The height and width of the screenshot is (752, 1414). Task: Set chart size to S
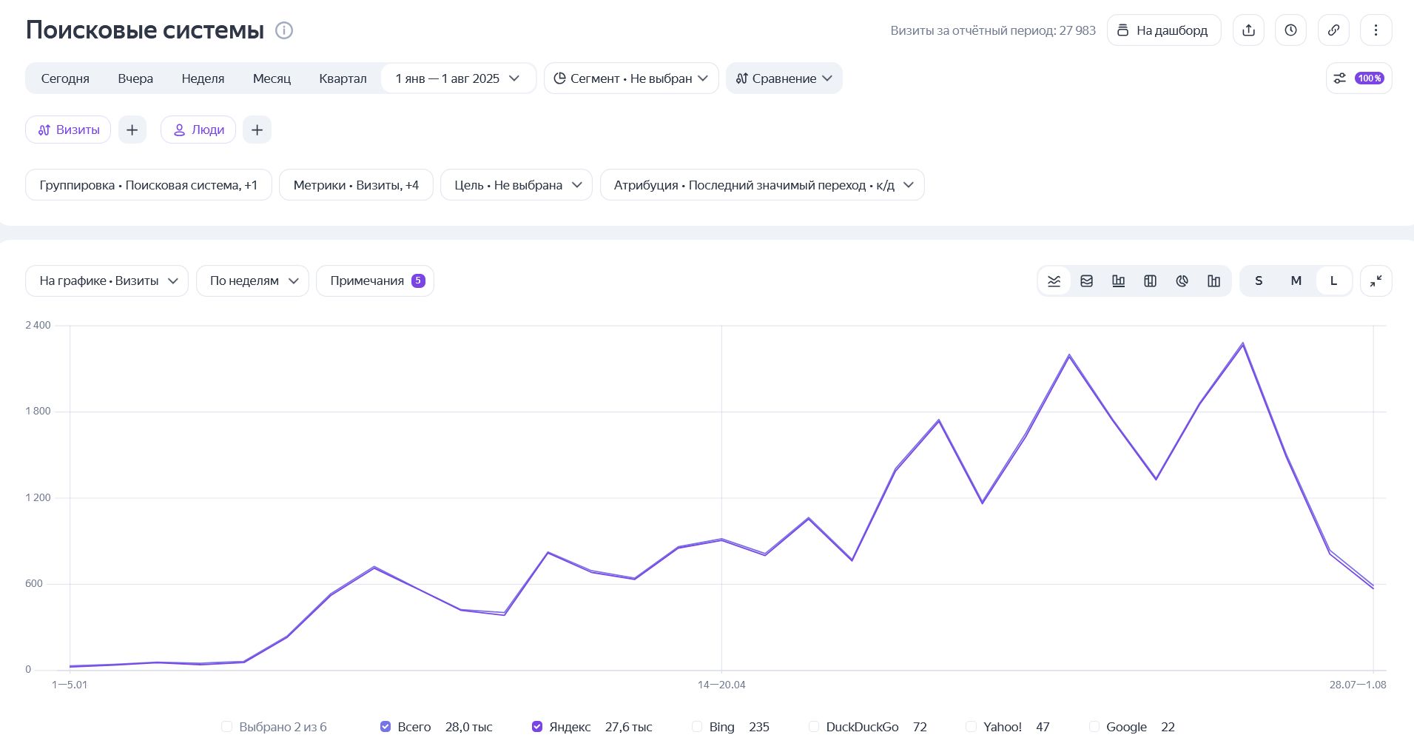click(1259, 281)
